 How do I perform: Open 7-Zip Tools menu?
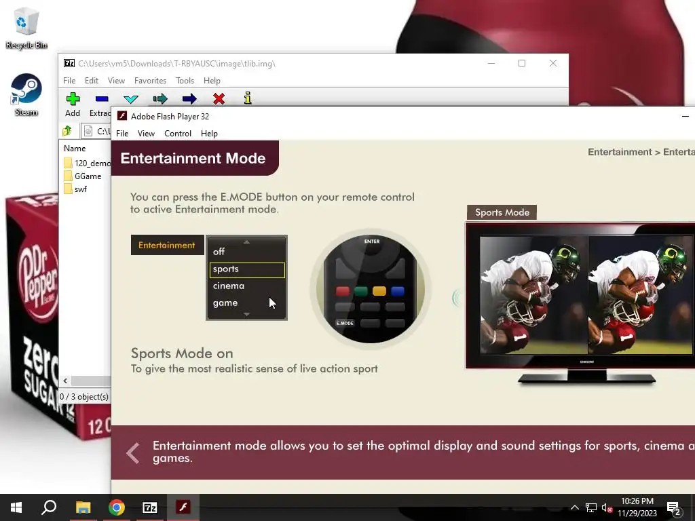[185, 81]
